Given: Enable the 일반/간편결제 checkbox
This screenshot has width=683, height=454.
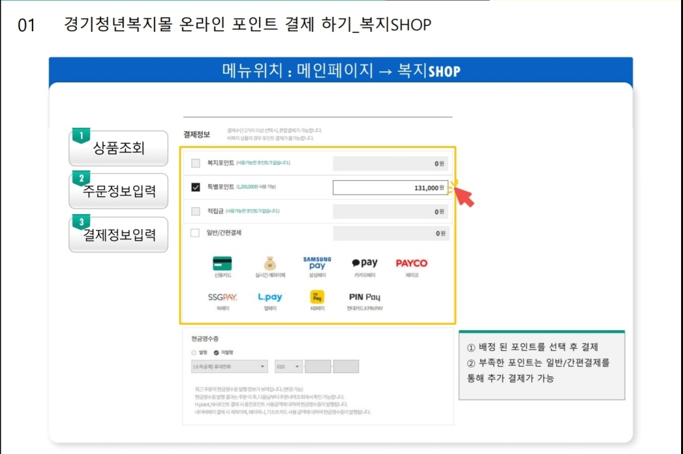Looking at the screenshot, I should [x=195, y=233].
